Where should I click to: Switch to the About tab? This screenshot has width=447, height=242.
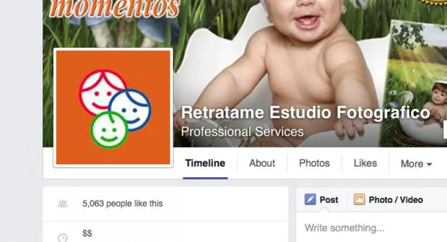coord(262,163)
